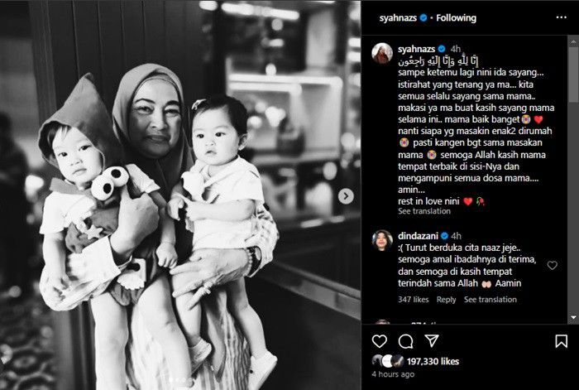Click the scrollbar up arrow in comments
This screenshot has width=579, height=390.
(x=573, y=41)
